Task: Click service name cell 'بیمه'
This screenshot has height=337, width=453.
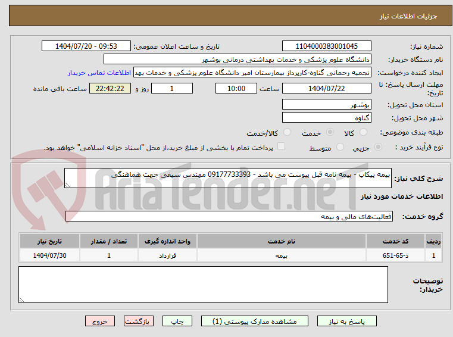Action: pyautogui.click(x=282, y=255)
